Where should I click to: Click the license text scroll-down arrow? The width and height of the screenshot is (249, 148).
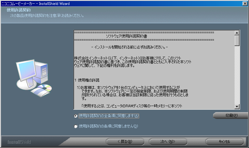(x=237, y=107)
